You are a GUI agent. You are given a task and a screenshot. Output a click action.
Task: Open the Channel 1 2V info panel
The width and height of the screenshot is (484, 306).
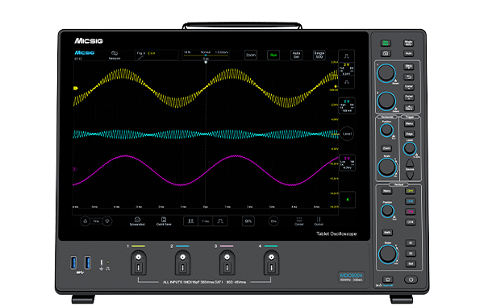click(x=347, y=69)
